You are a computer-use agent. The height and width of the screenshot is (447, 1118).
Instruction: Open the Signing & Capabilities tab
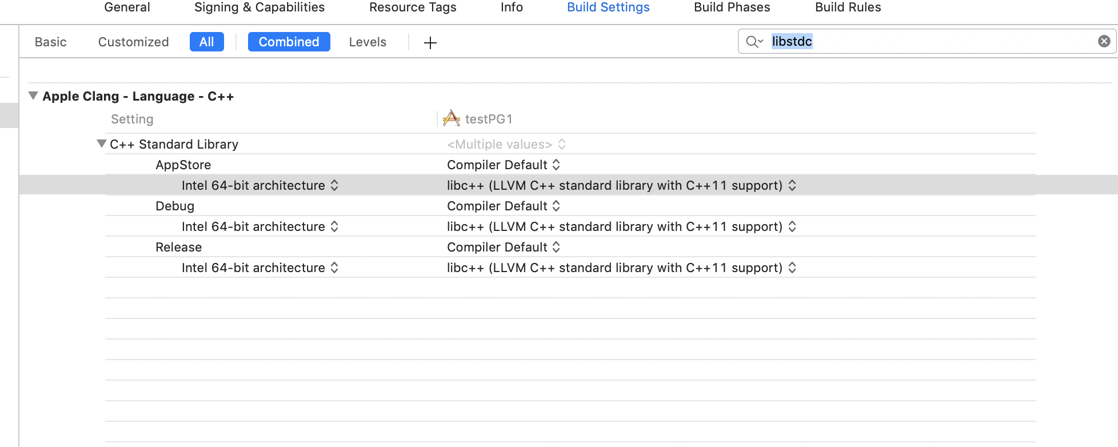(259, 7)
